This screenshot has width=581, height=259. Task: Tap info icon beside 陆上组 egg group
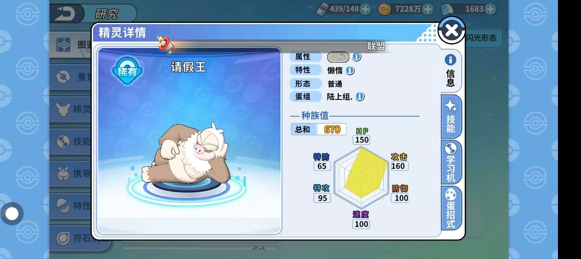tap(360, 96)
